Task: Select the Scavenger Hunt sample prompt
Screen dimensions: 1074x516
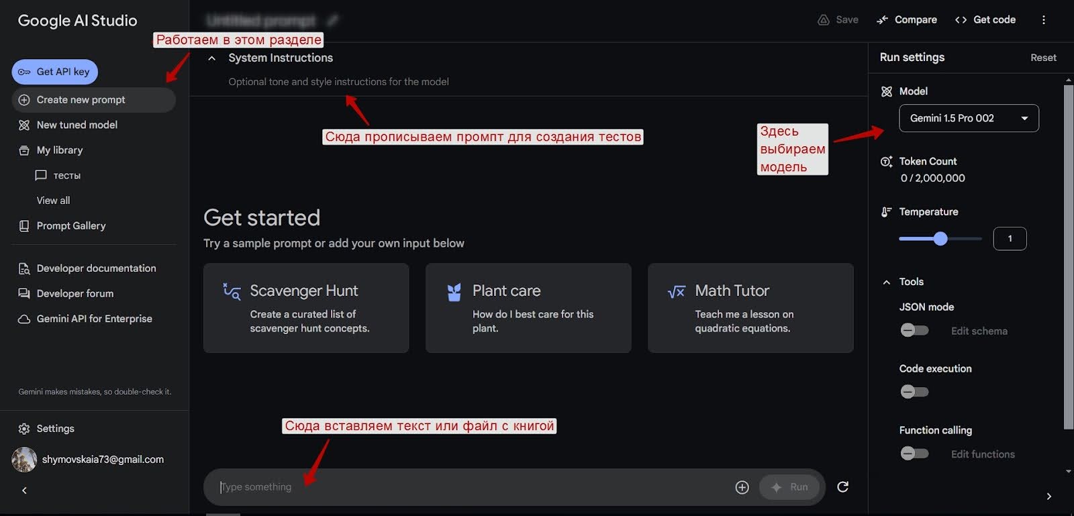Action: pyautogui.click(x=306, y=308)
